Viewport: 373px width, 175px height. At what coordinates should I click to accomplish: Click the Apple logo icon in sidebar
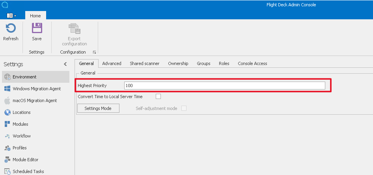coord(7,101)
